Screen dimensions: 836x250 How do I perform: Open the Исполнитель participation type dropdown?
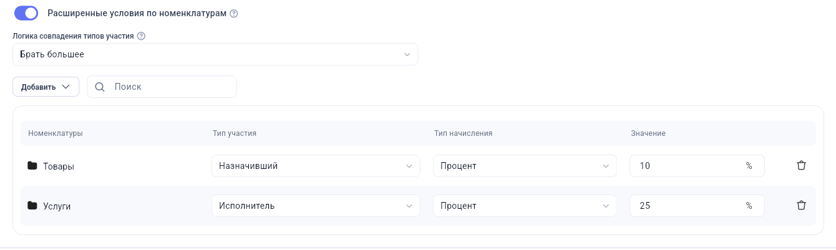pyautogui.click(x=316, y=206)
